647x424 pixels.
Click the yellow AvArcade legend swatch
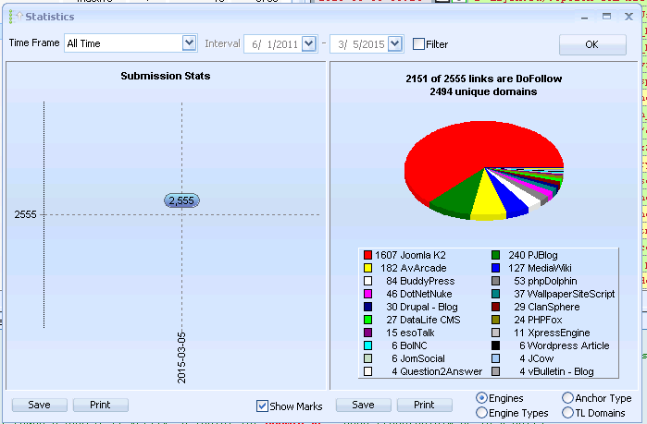point(367,268)
